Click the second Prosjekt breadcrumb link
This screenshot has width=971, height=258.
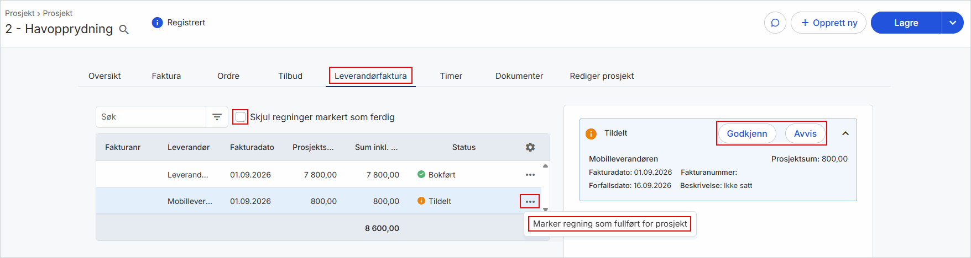pyautogui.click(x=58, y=13)
